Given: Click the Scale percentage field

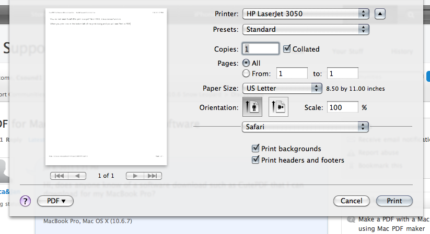Looking at the screenshot, I should click(343, 107).
